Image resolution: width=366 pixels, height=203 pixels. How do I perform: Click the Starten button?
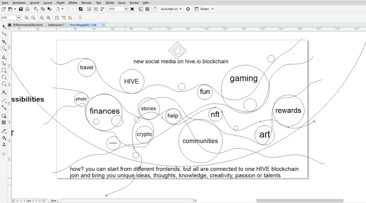click(x=202, y=9)
